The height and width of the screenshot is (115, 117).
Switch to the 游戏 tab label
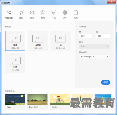click(32, 18)
